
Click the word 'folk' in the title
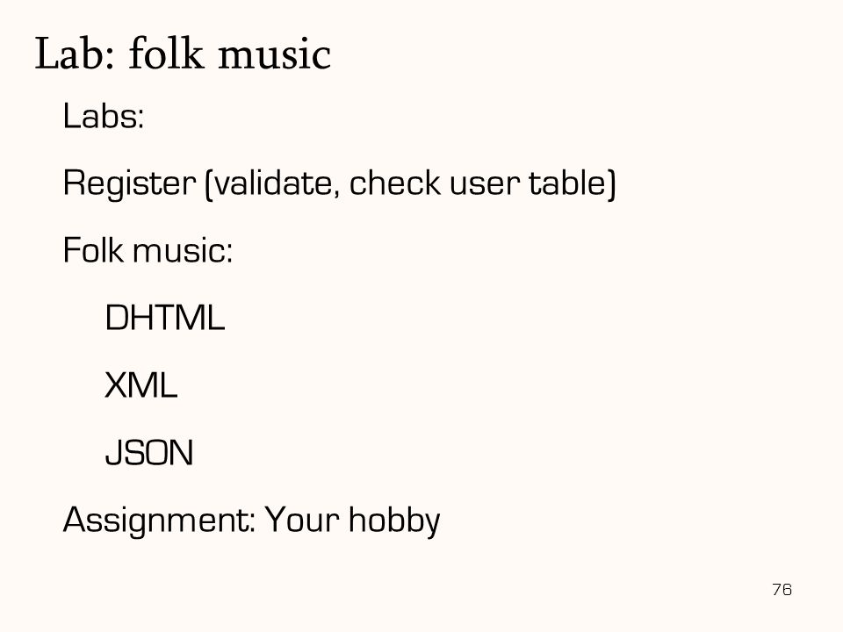(167, 53)
